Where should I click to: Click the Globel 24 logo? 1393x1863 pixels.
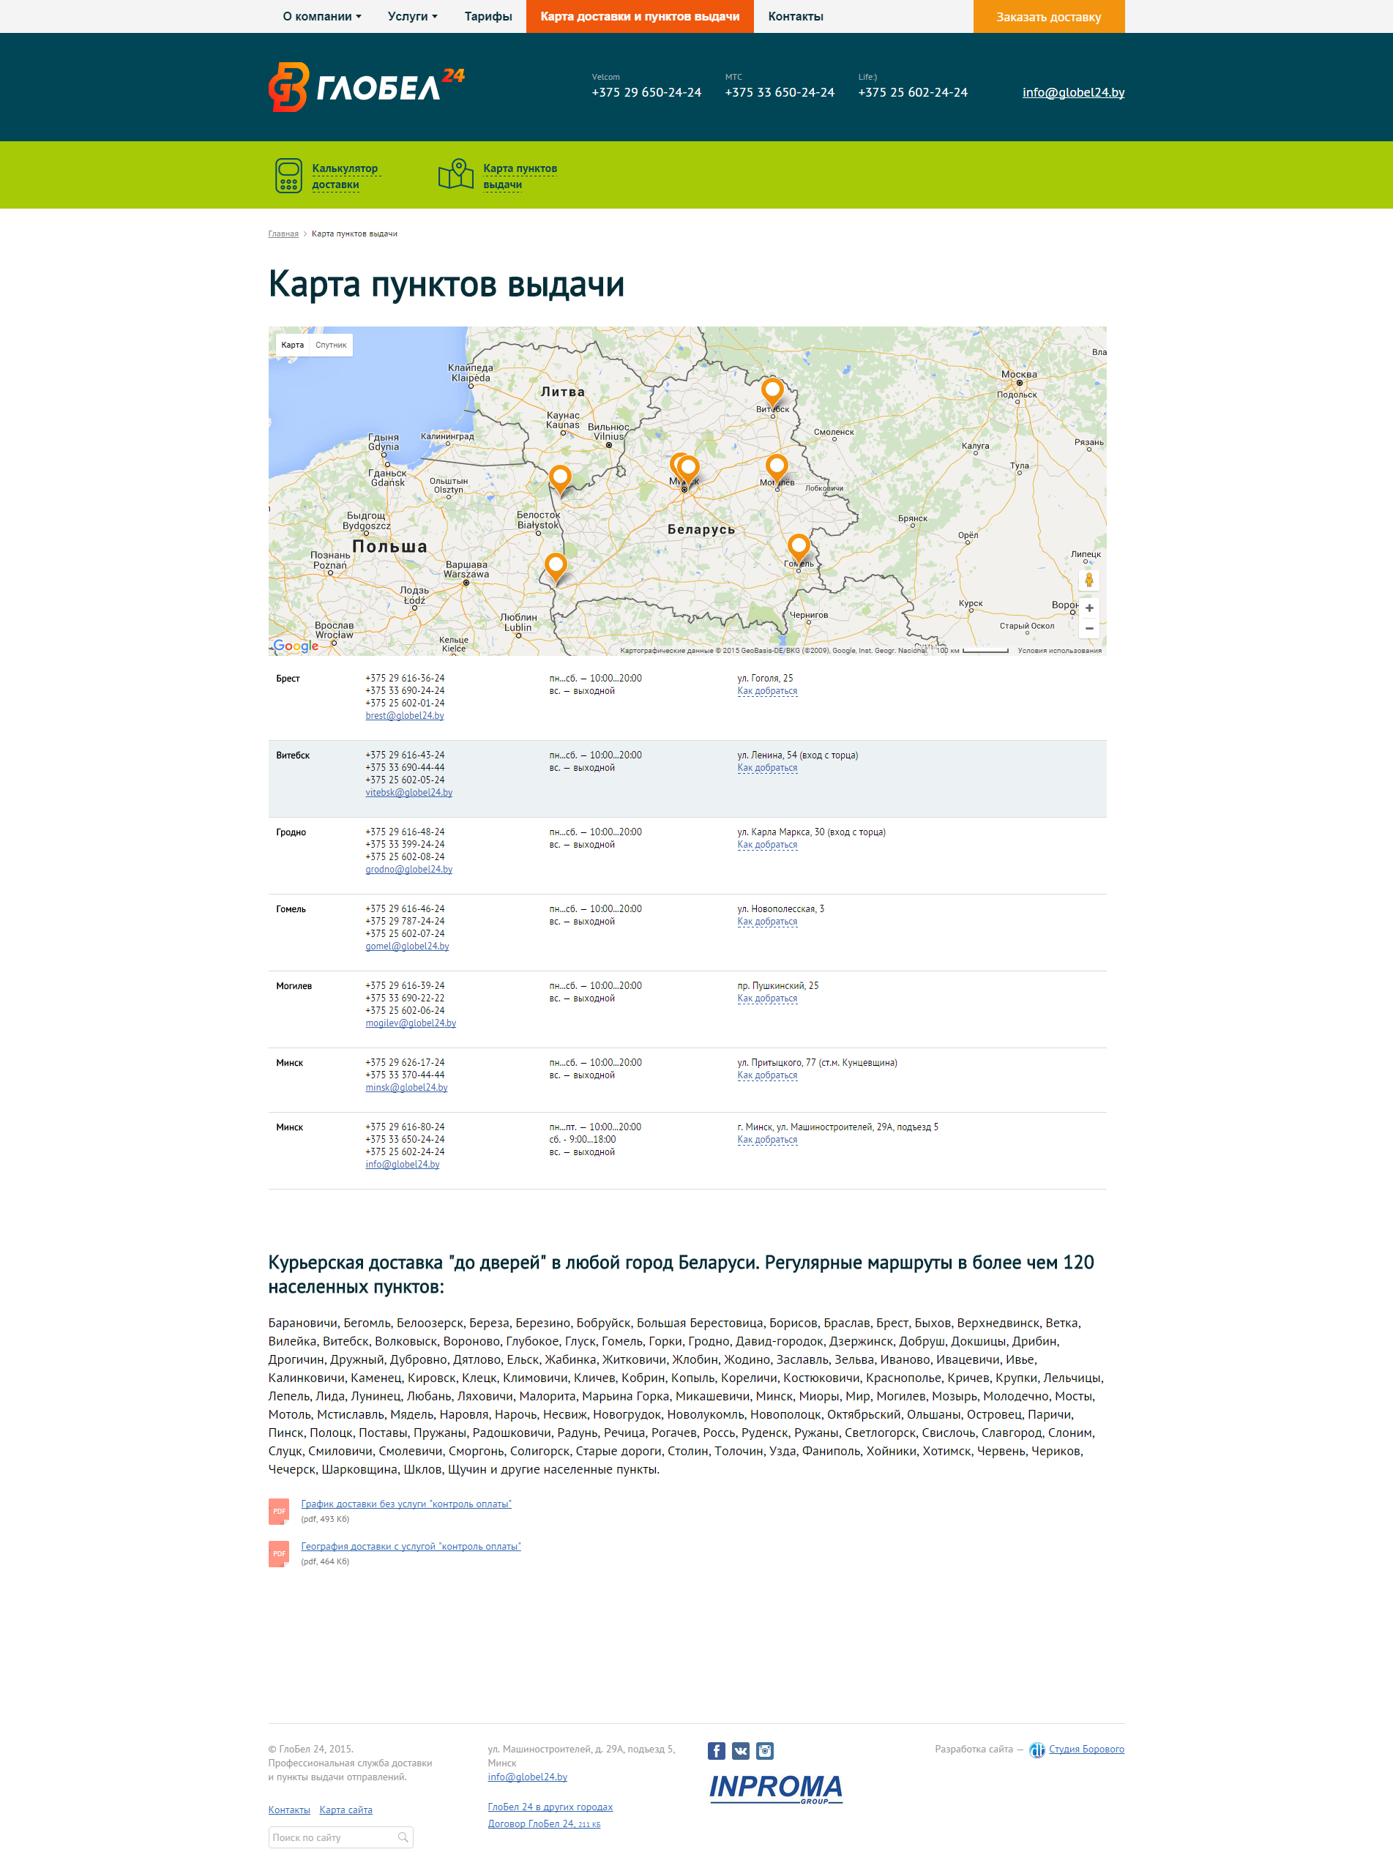tap(366, 87)
